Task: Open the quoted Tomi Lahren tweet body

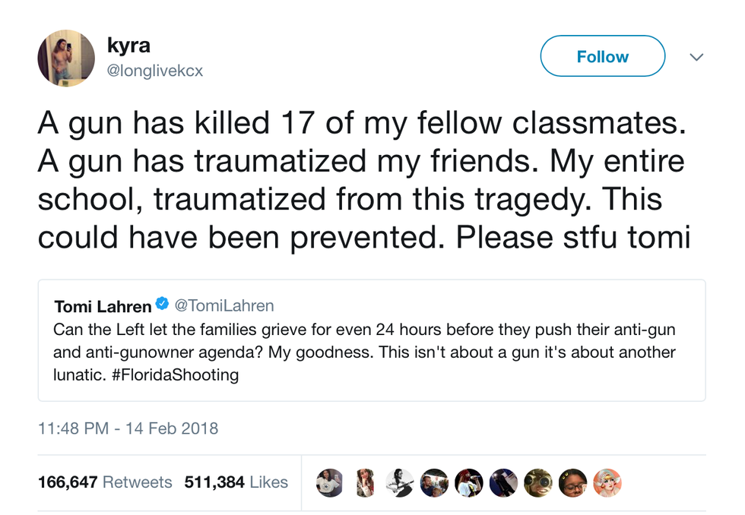Action: [365, 352]
